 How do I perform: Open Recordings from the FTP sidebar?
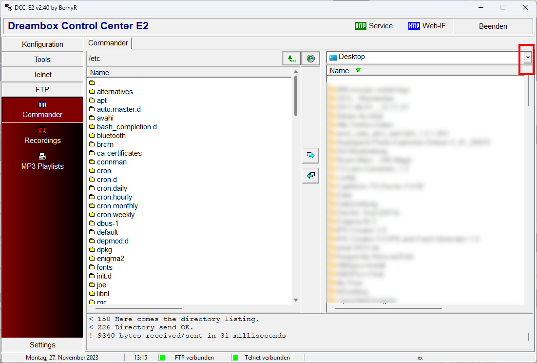pos(42,136)
